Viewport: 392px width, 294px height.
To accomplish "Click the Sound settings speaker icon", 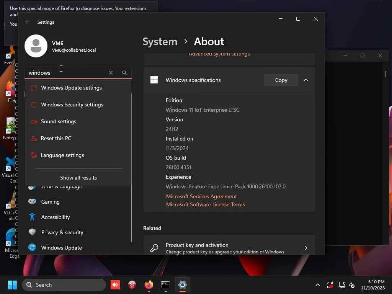I will click(34, 121).
